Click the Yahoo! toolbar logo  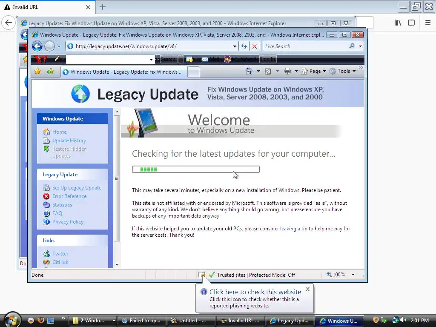click(40, 59)
